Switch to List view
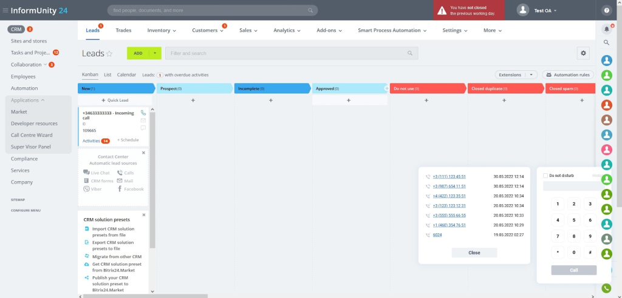 pyautogui.click(x=108, y=74)
